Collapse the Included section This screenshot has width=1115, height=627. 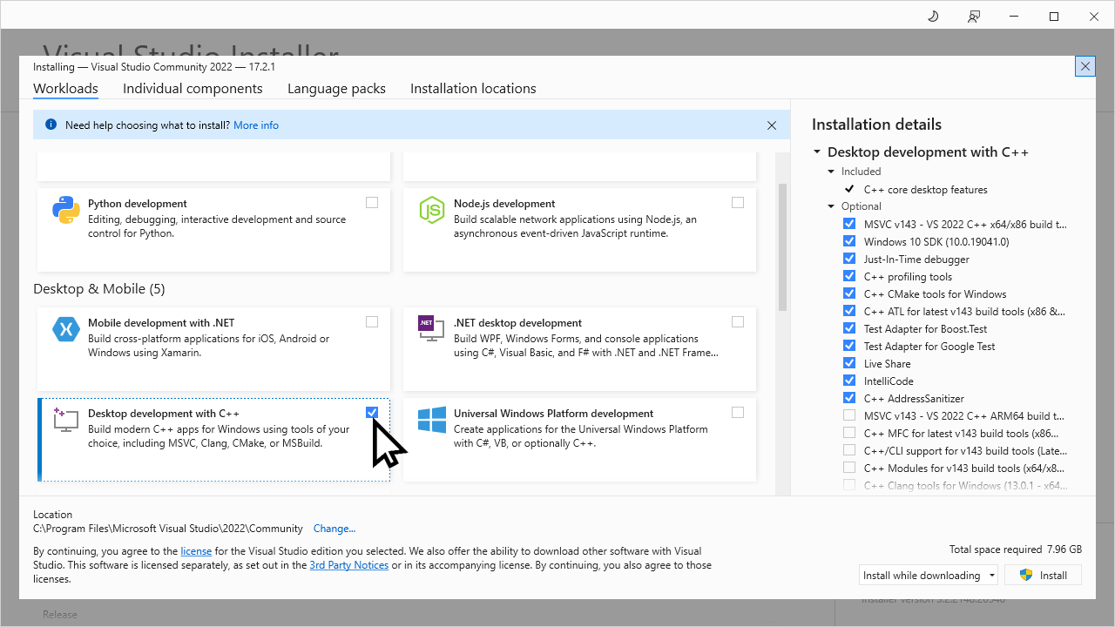tap(832, 172)
